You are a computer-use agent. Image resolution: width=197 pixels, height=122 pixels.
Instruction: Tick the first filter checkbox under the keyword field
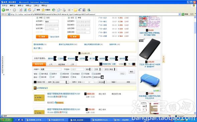point(40,74)
